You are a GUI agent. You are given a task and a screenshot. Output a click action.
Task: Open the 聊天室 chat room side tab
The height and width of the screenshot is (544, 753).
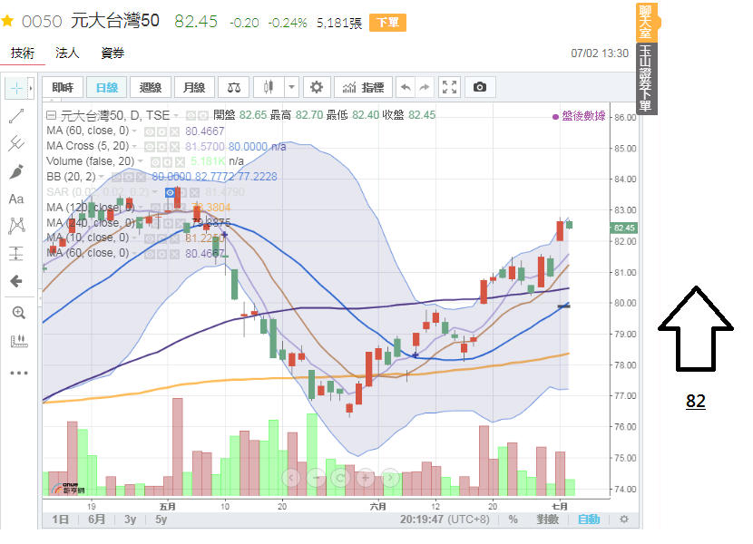[646, 22]
